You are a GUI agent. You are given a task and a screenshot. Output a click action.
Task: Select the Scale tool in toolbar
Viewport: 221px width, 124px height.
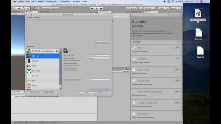28,8
